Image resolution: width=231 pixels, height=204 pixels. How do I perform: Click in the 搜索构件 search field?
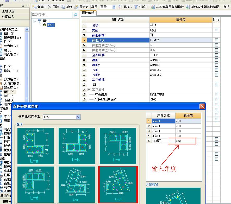(x=52, y=14)
